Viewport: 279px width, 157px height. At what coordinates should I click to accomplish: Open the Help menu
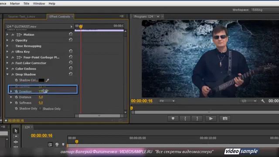pos(52,3)
